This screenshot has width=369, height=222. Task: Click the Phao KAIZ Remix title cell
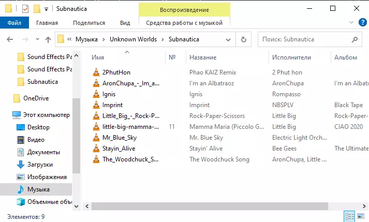click(x=213, y=72)
